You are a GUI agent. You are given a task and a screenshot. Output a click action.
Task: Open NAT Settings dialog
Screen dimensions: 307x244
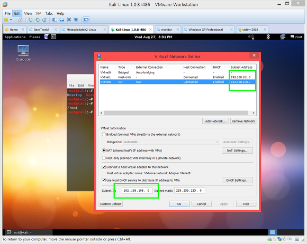(x=237, y=151)
